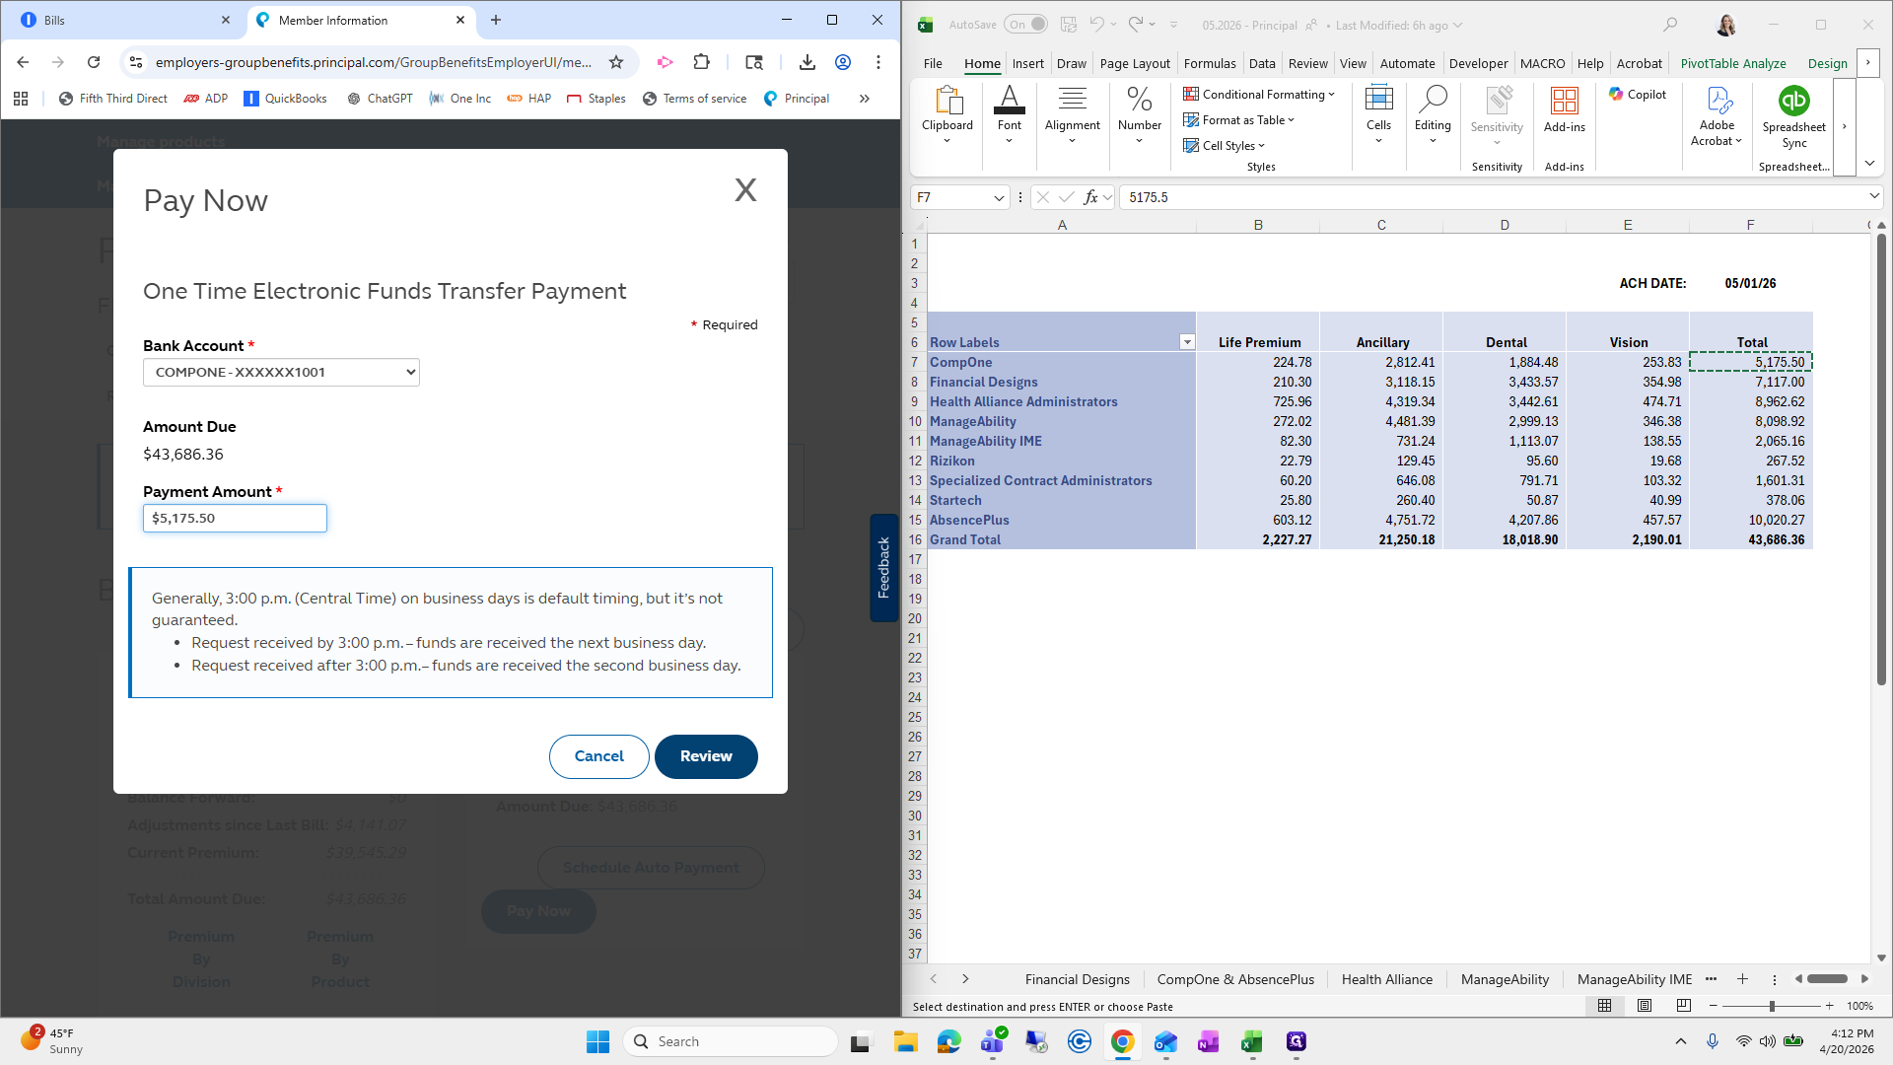
Task: Enable Page Break Preview view
Action: pos(1683,1006)
